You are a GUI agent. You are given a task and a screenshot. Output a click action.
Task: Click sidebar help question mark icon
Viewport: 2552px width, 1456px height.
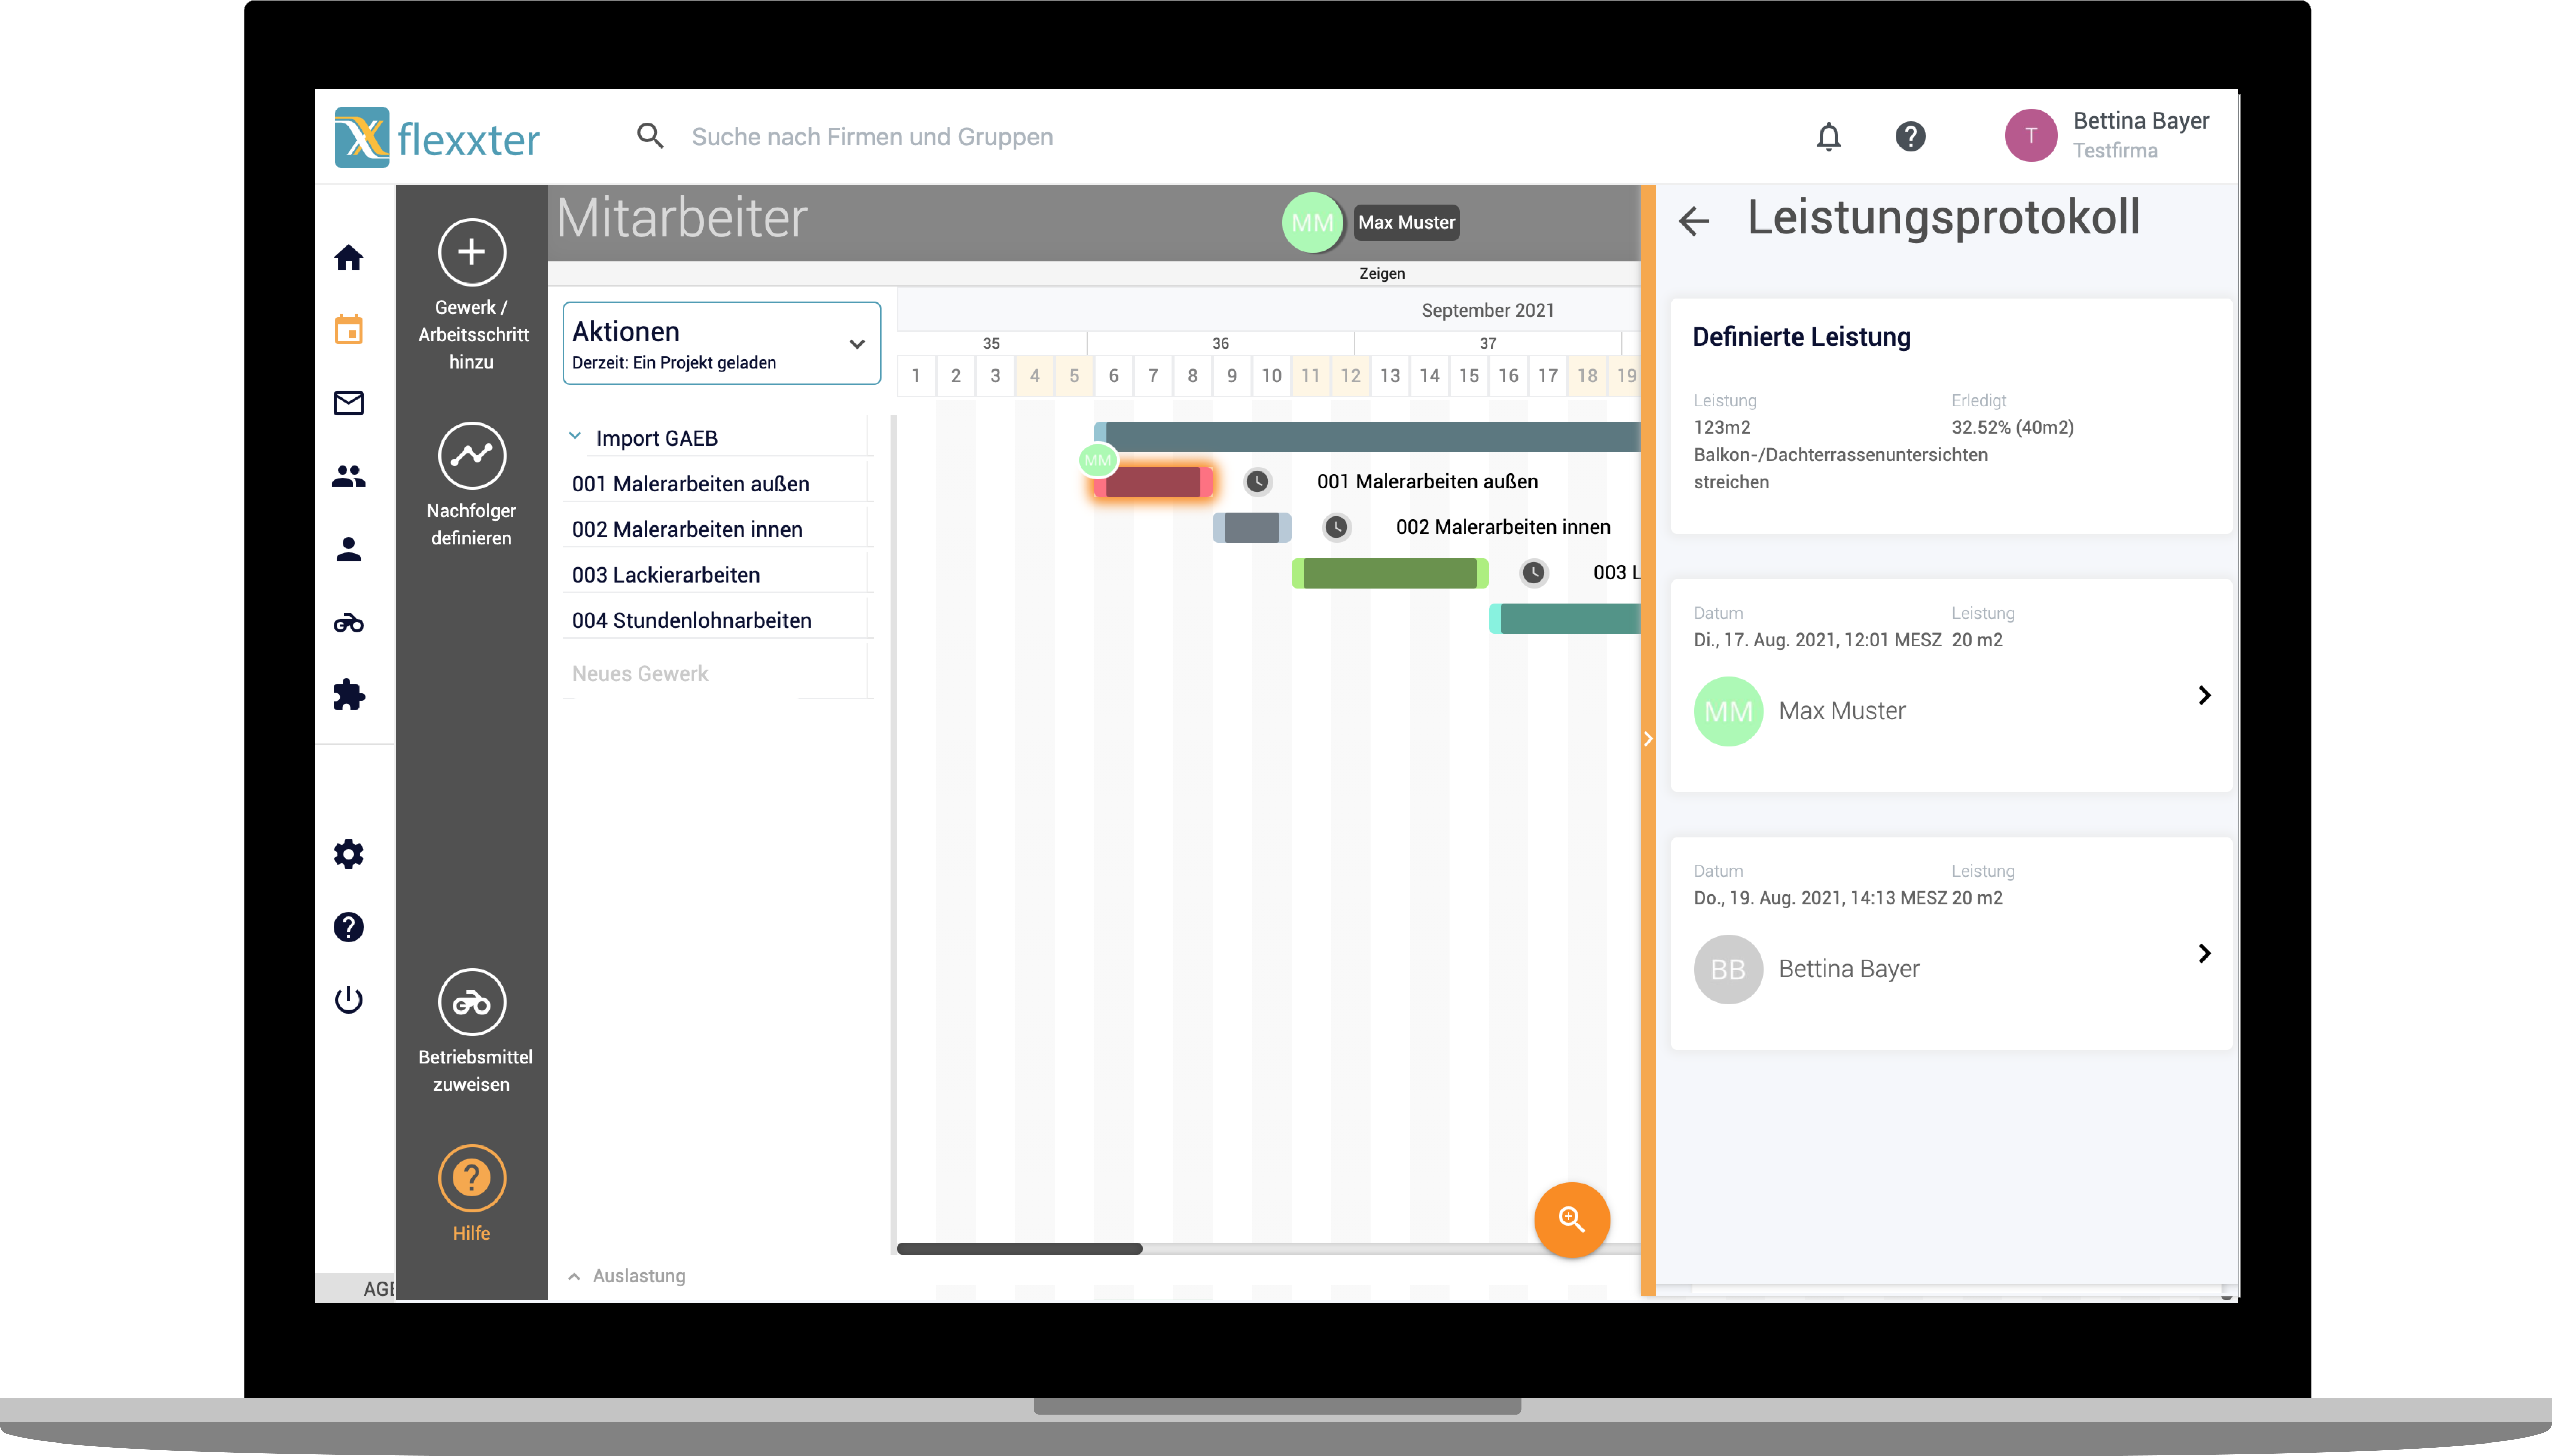point(348,927)
